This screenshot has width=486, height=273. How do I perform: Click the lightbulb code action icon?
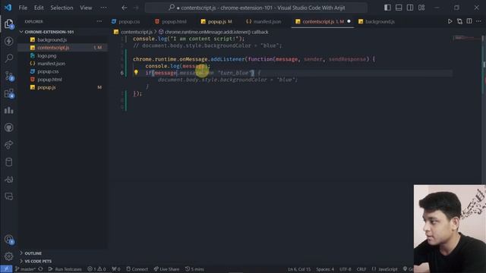click(x=136, y=73)
